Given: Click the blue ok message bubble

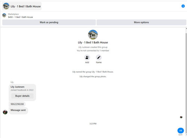Looking at the screenshot, I should 181,131.
